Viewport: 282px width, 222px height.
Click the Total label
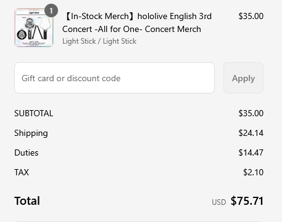[x=27, y=200]
